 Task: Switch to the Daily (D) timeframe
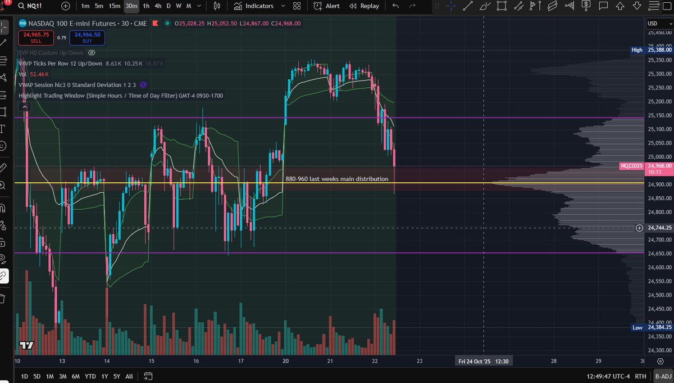click(169, 6)
